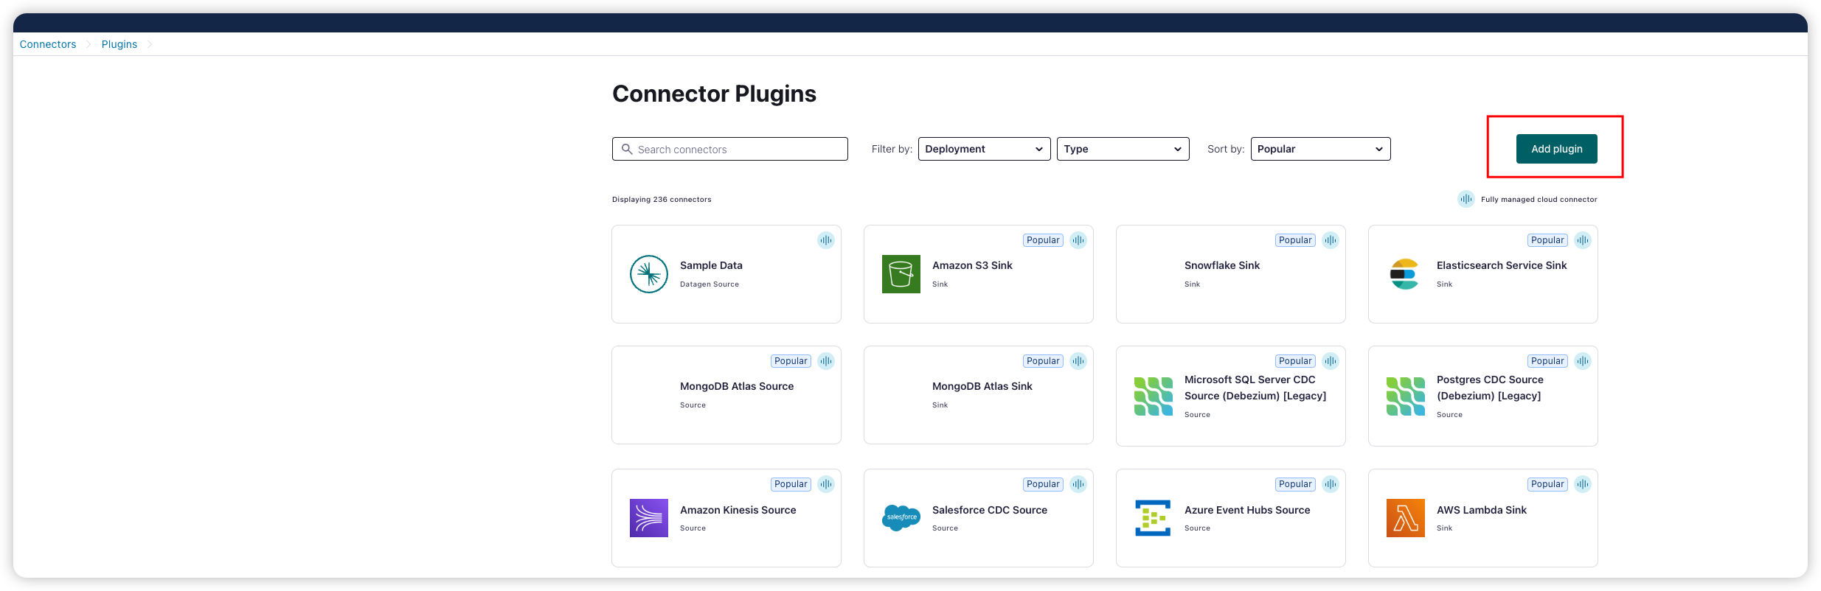
Task: Click the magnifier icon in the search box
Action: point(627,149)
